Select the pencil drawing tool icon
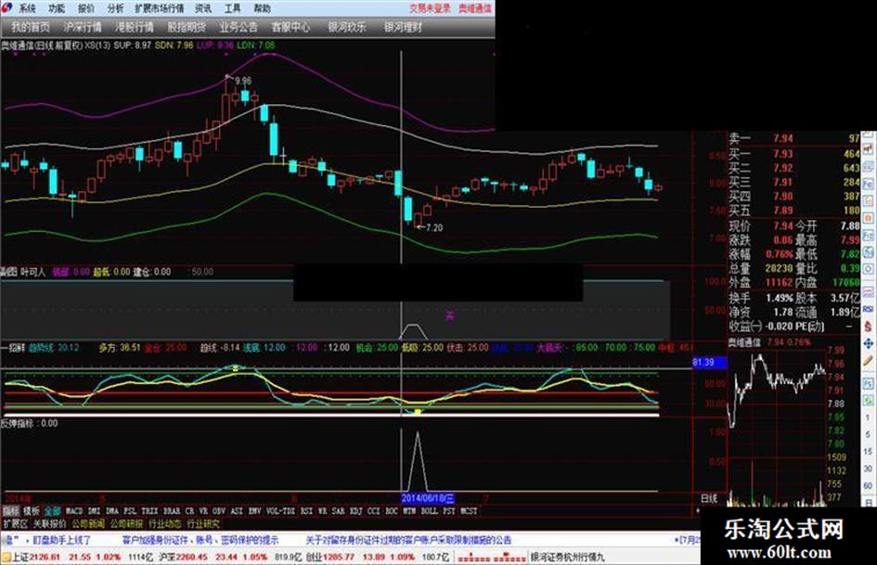This screenshot has width=877, height=565. tap(868, 360)
